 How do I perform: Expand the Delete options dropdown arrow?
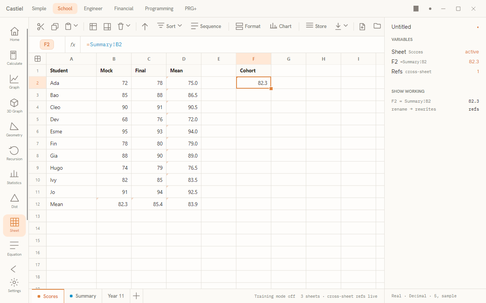pyautogui.click(x=128, y=26)
